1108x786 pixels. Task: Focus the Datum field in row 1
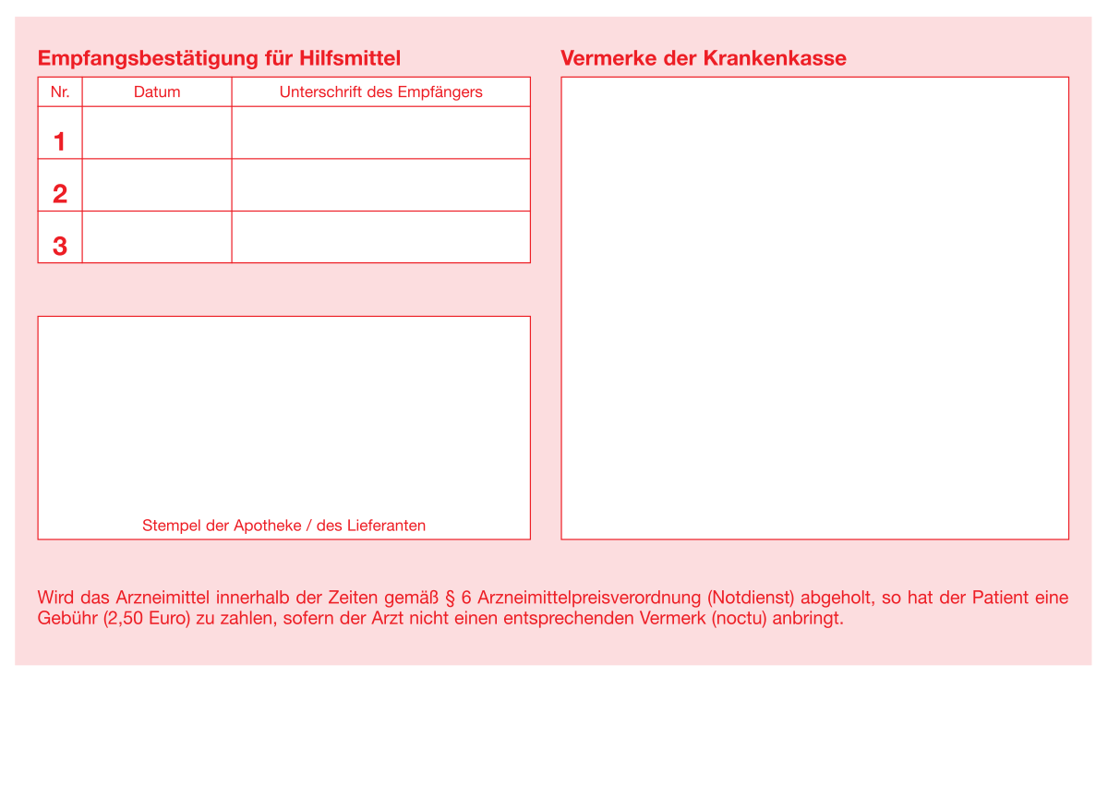tap(157, 133)
